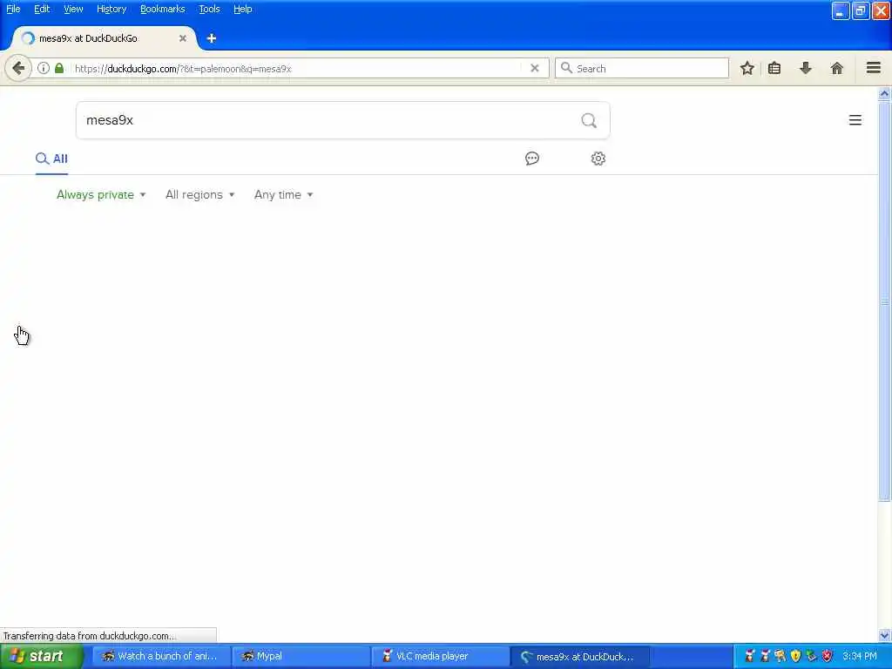Click the page scrollbar down arrow
The image size is (892, 669).
pyautogui.click(x=884, y=635)
